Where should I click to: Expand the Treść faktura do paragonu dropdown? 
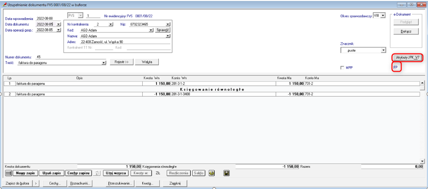(x=103, y=62)
